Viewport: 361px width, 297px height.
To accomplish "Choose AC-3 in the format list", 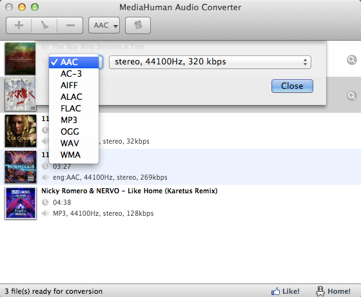I will 74,73.
